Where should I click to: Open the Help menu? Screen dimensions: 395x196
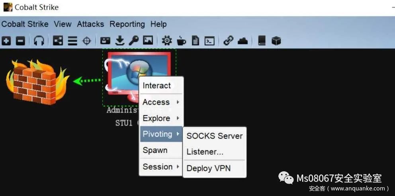[158, 24]
